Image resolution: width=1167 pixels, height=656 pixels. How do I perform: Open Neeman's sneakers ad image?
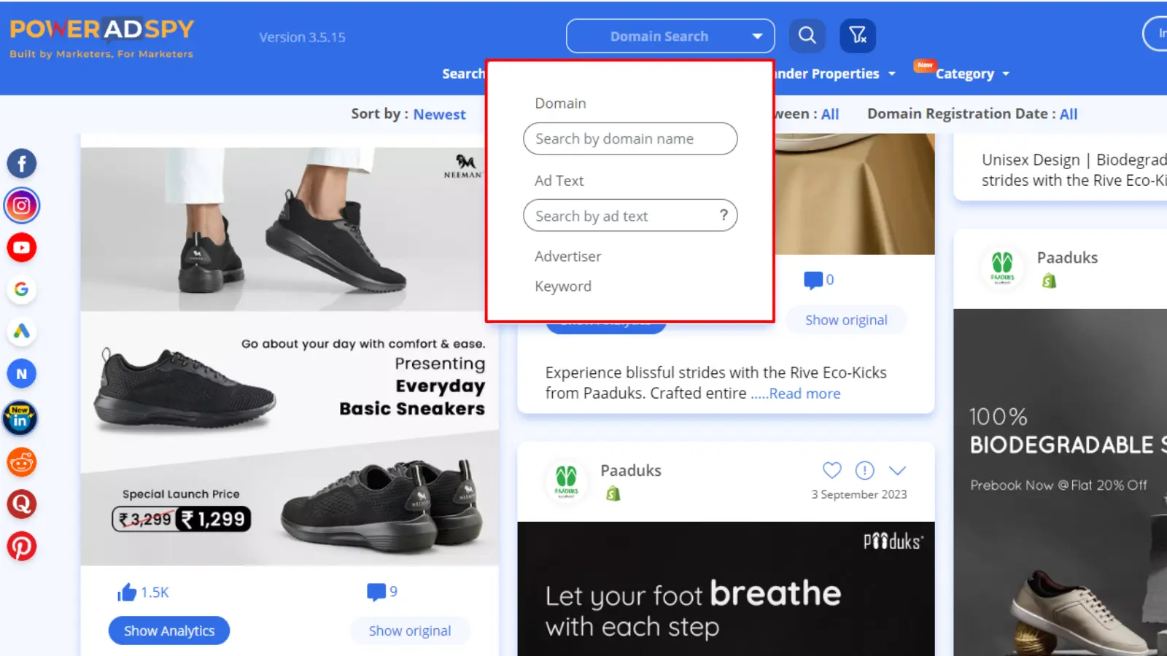pyautogui.click(x=290, y=356)
